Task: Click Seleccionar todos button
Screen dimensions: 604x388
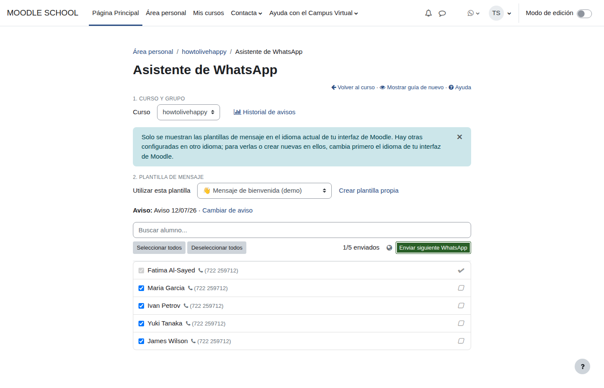Action: tap(159, 248)
